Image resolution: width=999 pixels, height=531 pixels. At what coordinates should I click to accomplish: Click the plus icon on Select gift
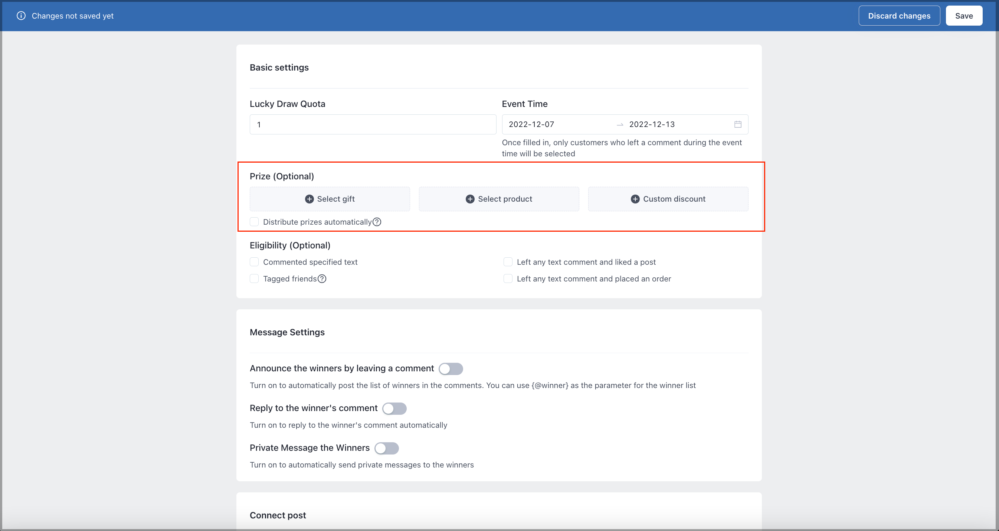point(309,199)
